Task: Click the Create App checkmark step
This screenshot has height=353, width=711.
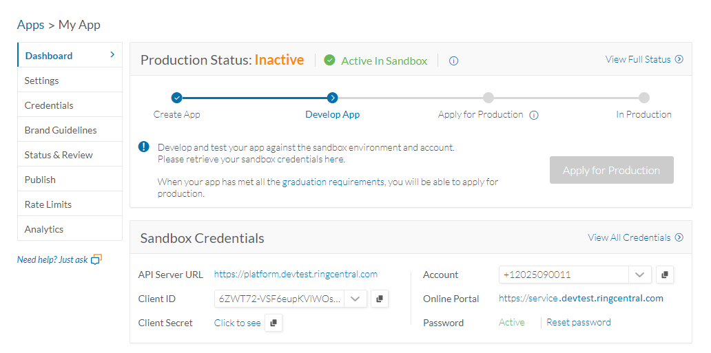Action: [x=177, y=98]
